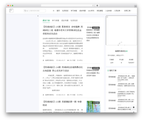This screenshot has width=143, height=121.
Task: Click the 评论数 count 0
Action: [121, 63]
